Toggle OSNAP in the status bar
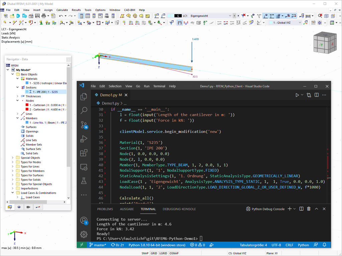 click(x=174, y=253)
